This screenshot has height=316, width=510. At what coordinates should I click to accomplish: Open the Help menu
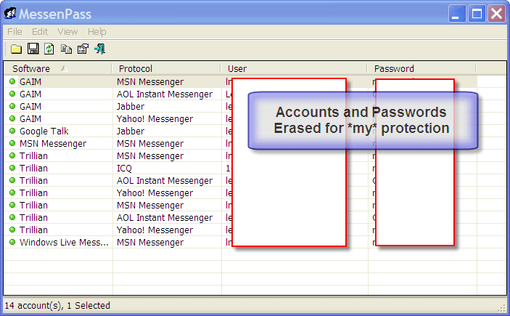pos(97,32)
